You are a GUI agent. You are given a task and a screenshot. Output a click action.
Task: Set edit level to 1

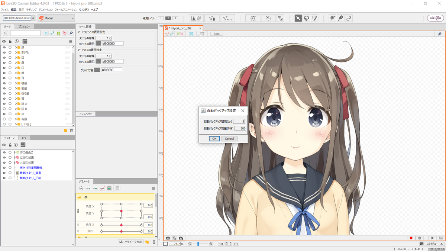click(161, 18)
